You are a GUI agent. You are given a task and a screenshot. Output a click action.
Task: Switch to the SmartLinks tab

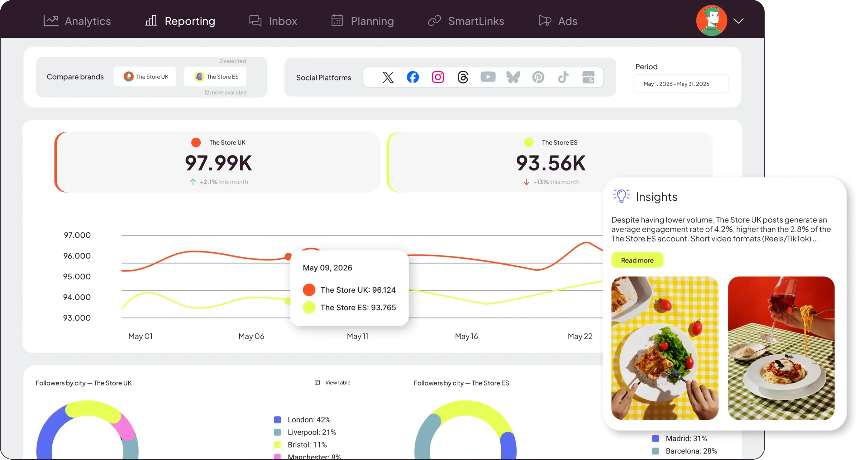point(466,21)
